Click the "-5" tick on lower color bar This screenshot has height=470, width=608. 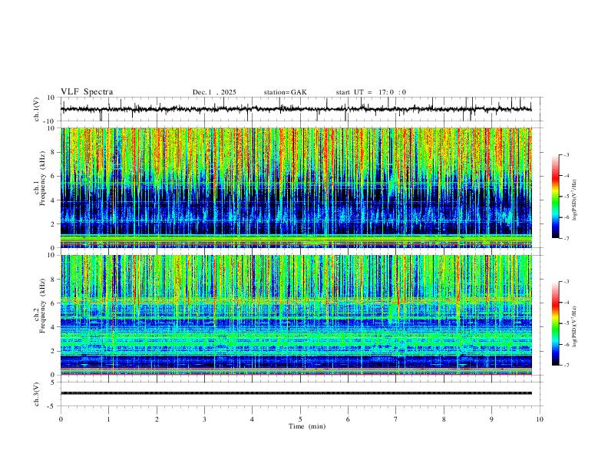point(566,323)
